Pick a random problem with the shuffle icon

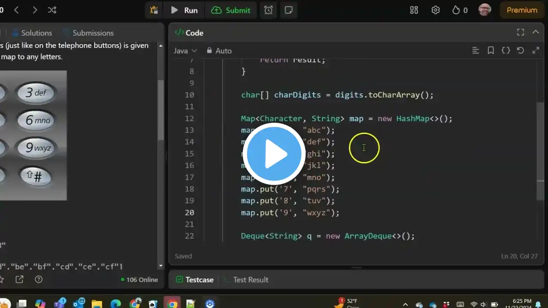(52, 10)
